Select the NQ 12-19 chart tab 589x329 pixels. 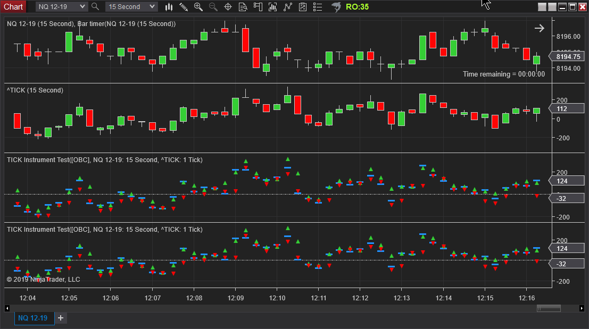(x=34, y=318)
